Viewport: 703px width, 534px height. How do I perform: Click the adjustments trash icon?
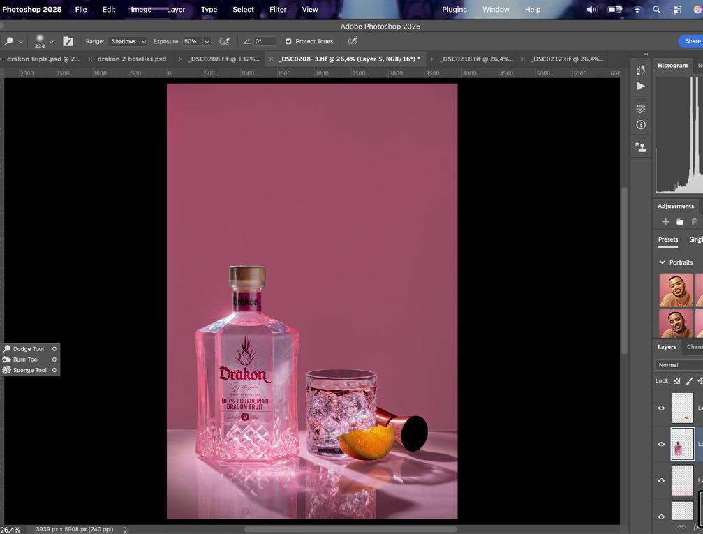pyautogui.click(x=695, y=222)
